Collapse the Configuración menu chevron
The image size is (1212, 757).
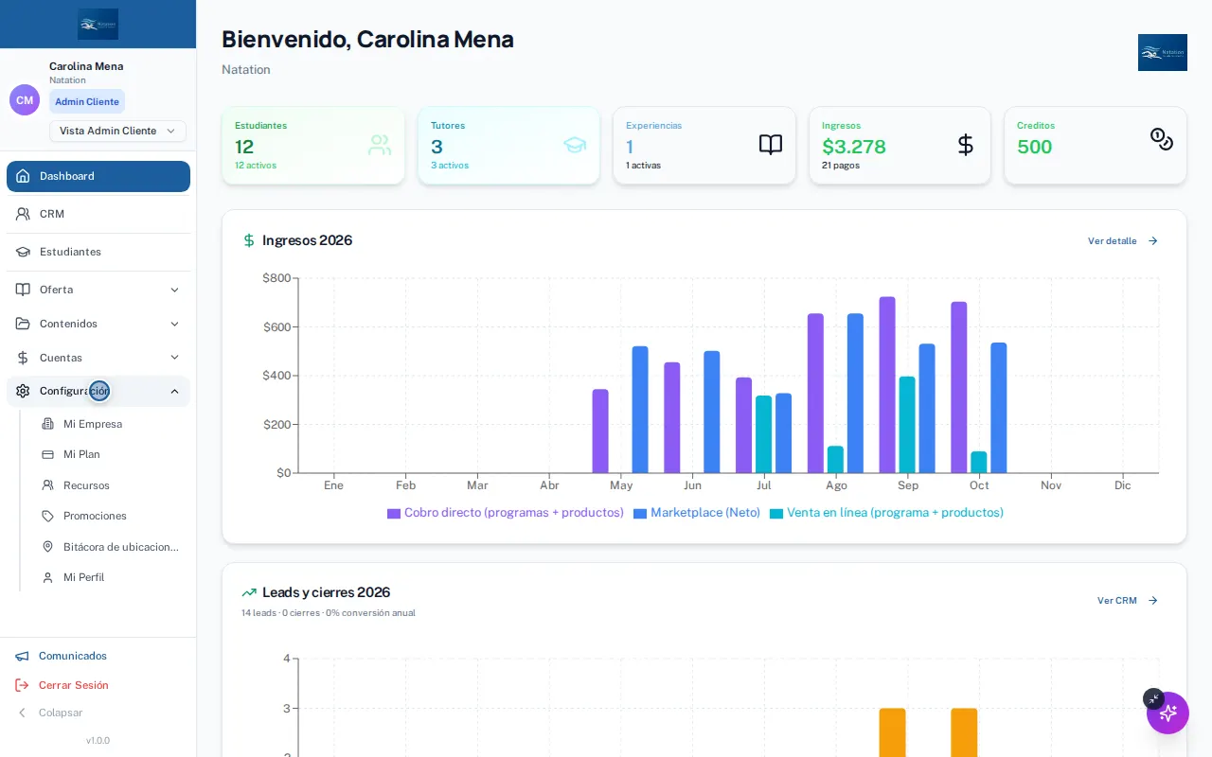(x=174, y=391)
